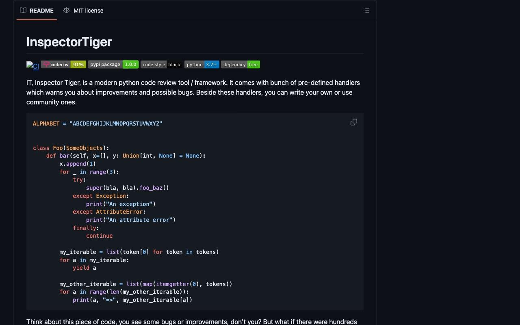
Task: Click the code style black badge
Action: [162, 65]
